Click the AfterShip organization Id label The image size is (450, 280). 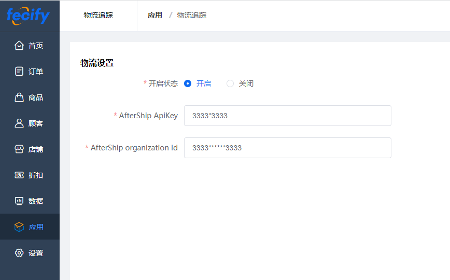134,148
